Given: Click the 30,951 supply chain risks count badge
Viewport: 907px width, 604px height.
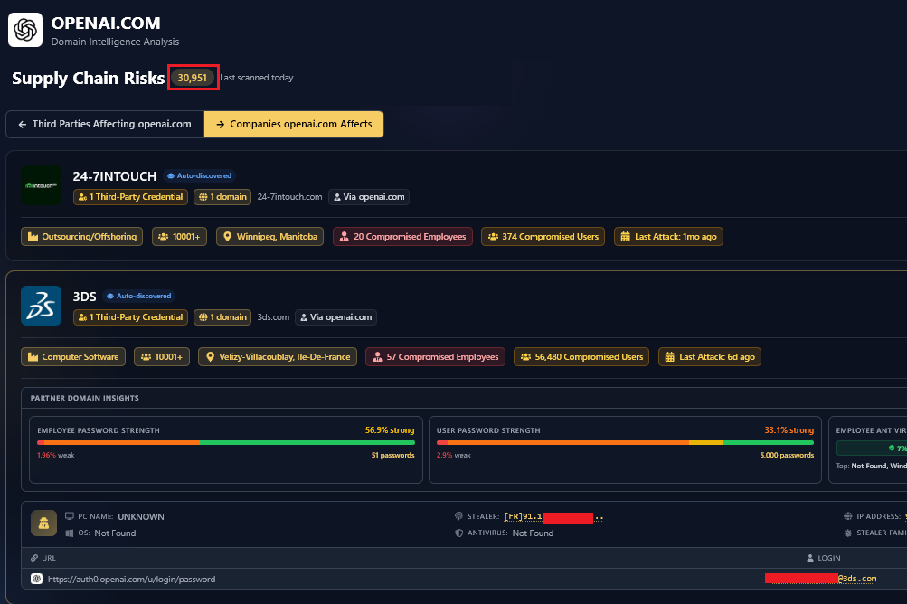Looking at the screenshot, I should [x=193, y=78].
